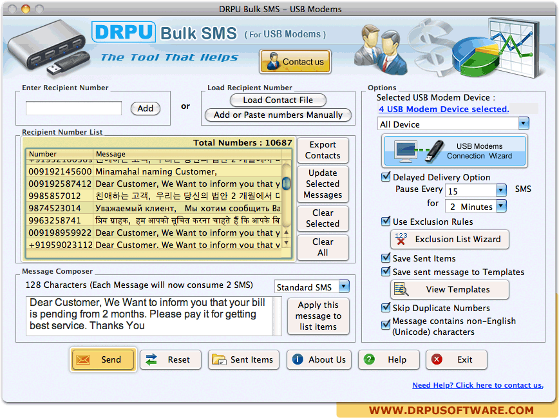Click the View Templates magnifier icon
The width and height of the screenshot is (559, 418).
[401, 289]
